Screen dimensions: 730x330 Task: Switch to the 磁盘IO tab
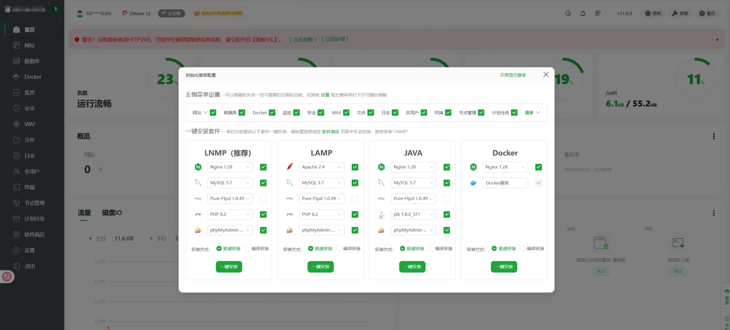112,213
